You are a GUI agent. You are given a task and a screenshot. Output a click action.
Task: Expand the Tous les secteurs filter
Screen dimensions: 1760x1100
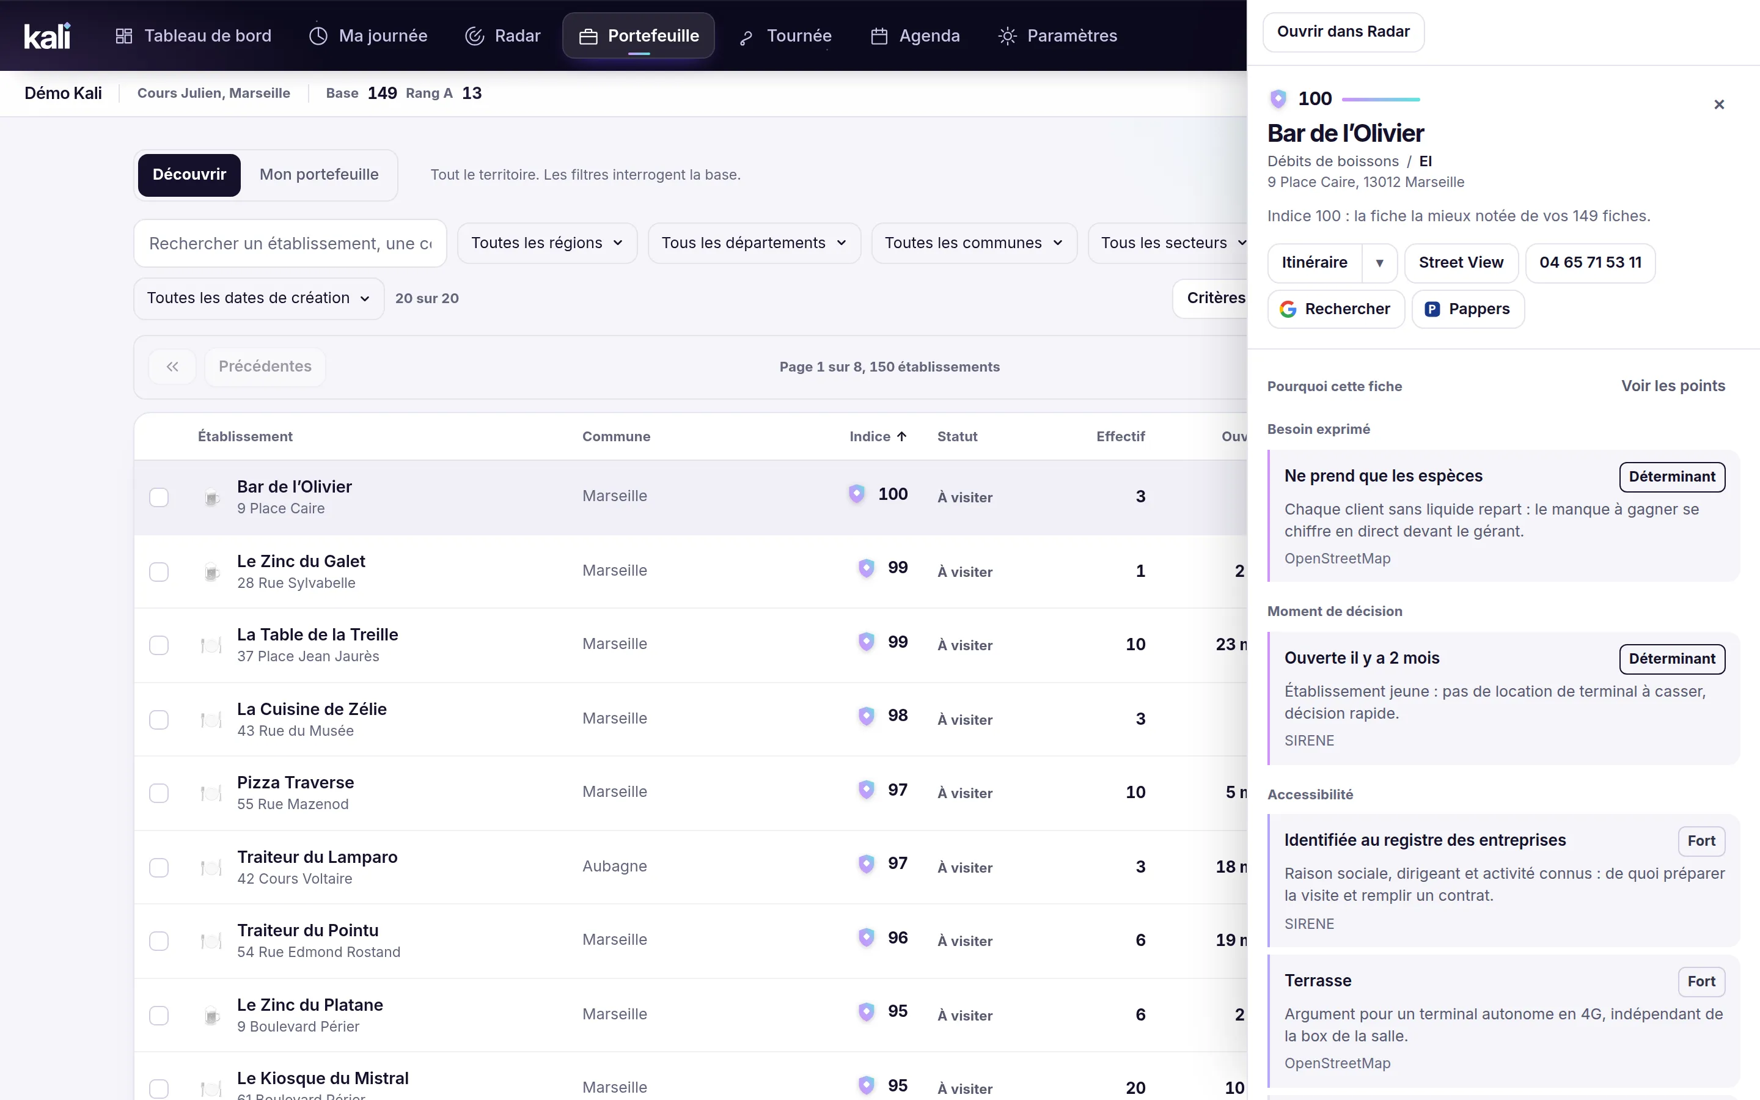1168,243
